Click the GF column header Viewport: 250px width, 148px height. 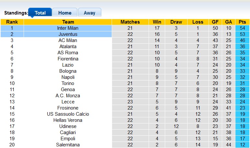coord(215,22)
